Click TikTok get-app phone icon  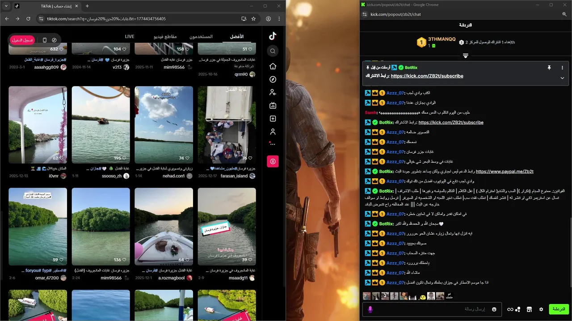click(x=44, y=40)
